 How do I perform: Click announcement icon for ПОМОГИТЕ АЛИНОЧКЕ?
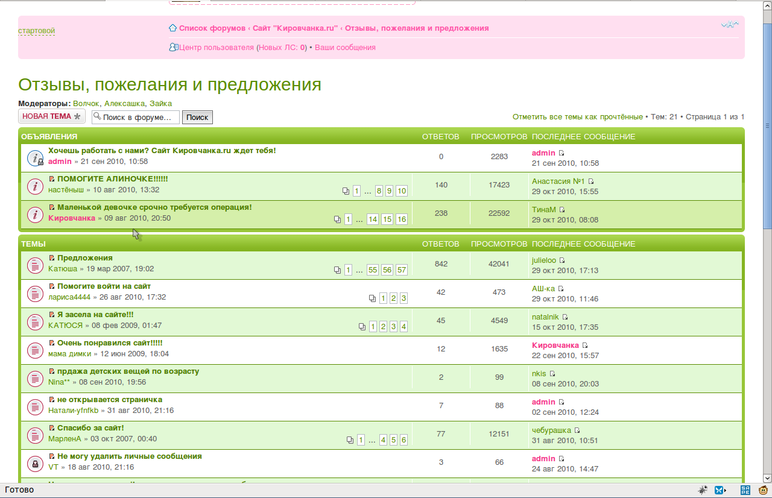point(35,186)
